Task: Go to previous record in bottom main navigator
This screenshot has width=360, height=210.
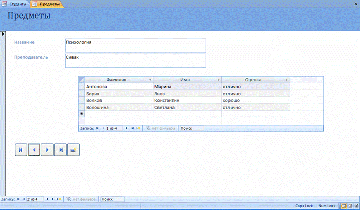Action: [24, 199]
